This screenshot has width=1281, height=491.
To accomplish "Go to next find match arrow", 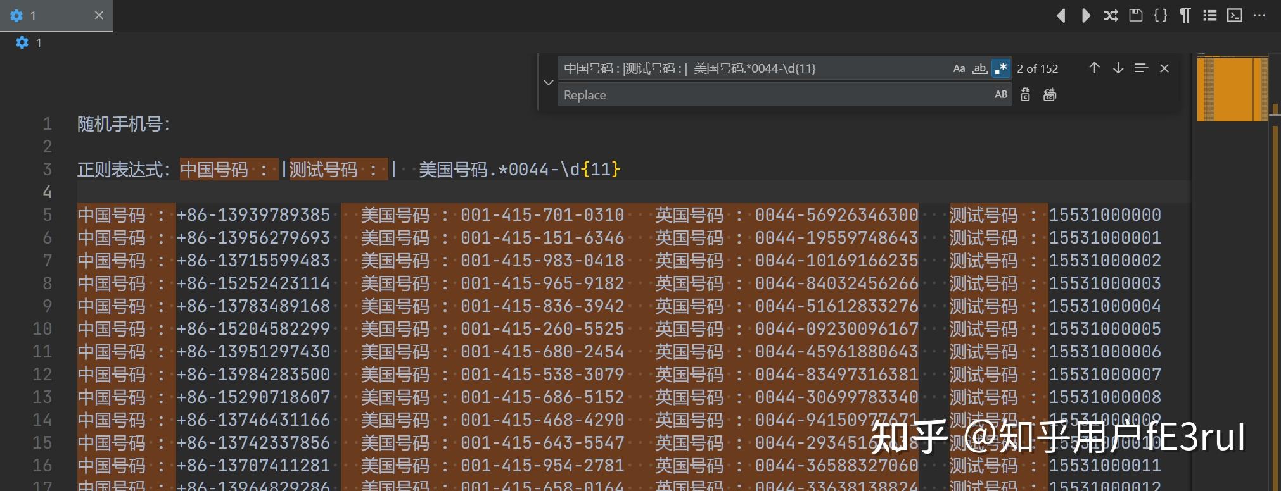I will click(1118, 68).
